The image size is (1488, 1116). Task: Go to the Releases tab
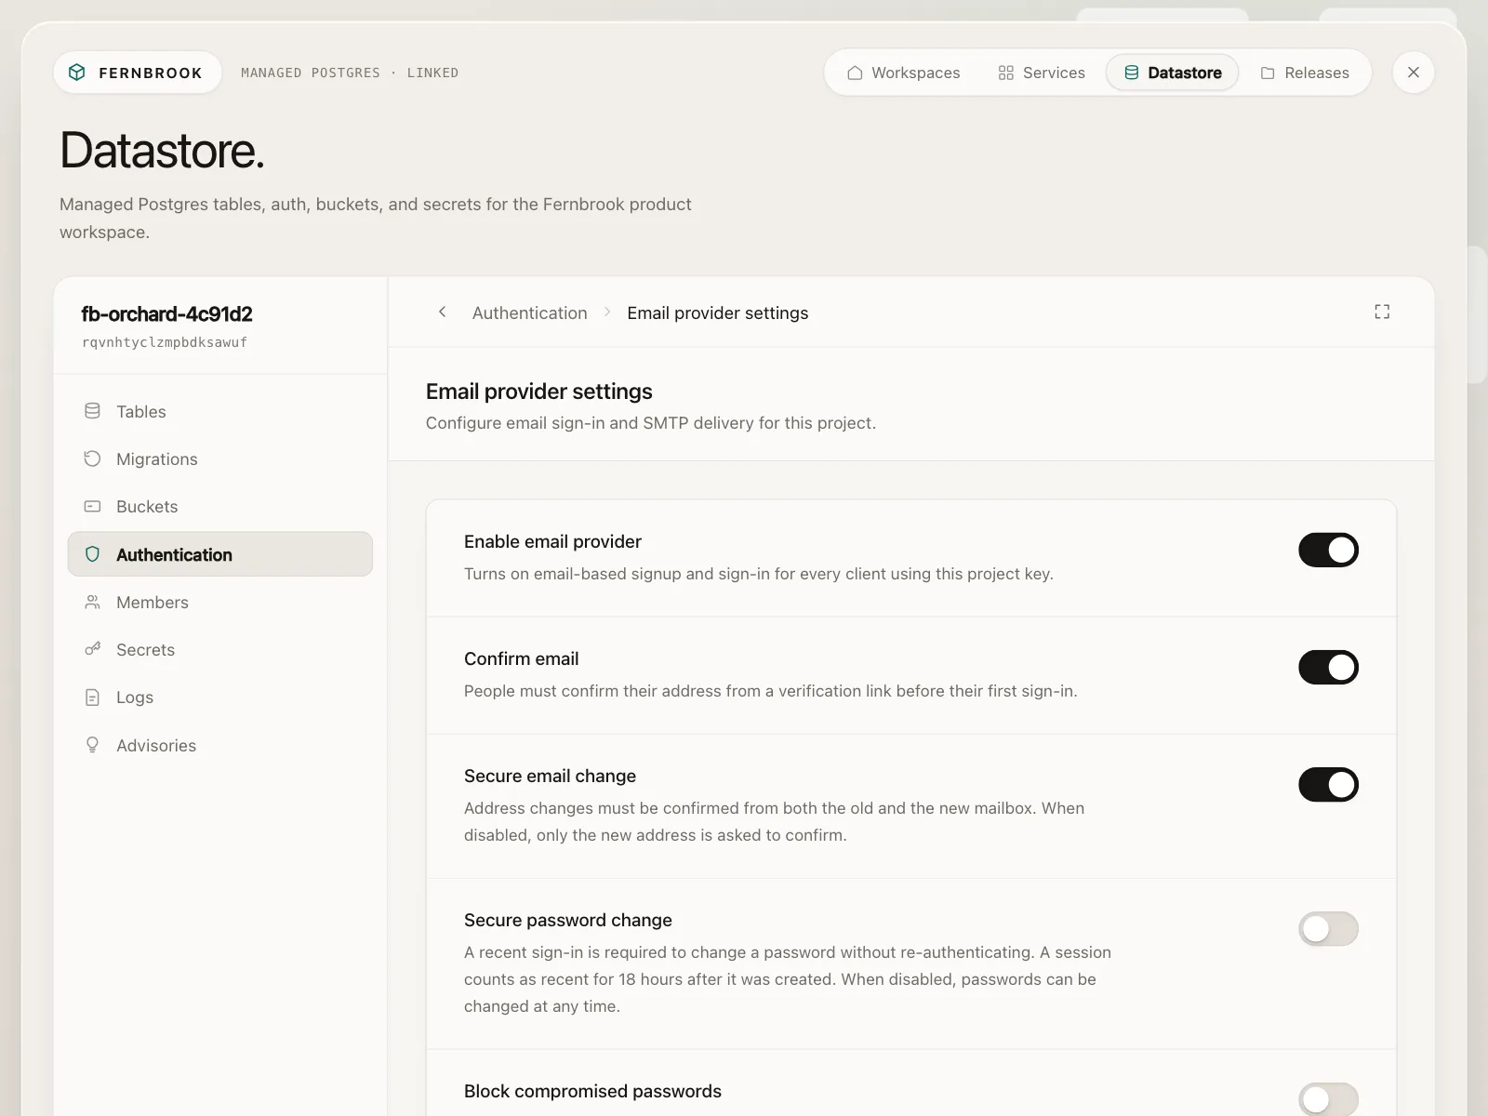coord(1305,73)
